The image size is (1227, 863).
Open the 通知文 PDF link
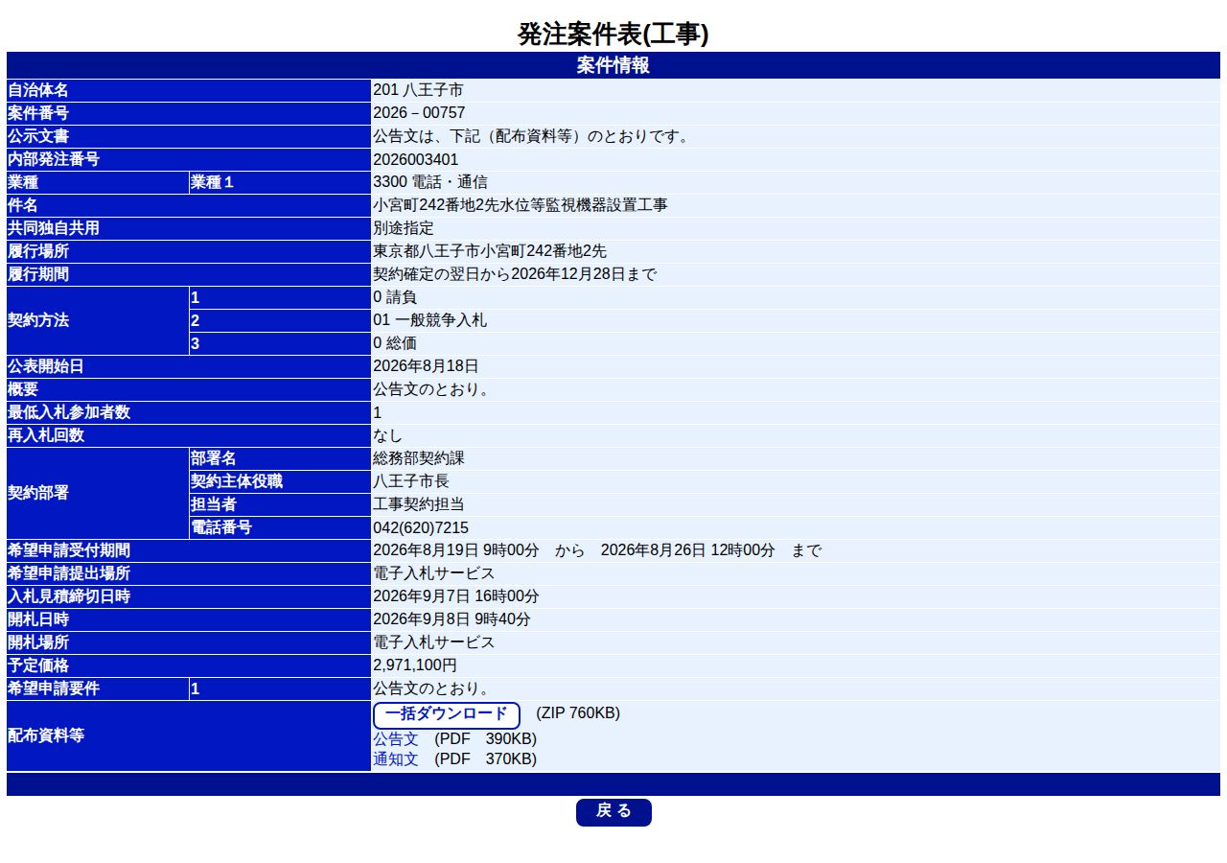click(396, 759)
